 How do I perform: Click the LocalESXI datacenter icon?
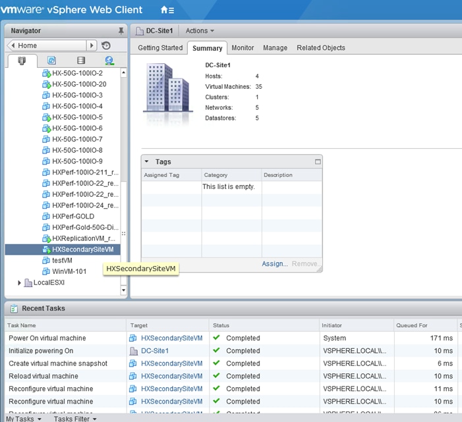(28, 283)
